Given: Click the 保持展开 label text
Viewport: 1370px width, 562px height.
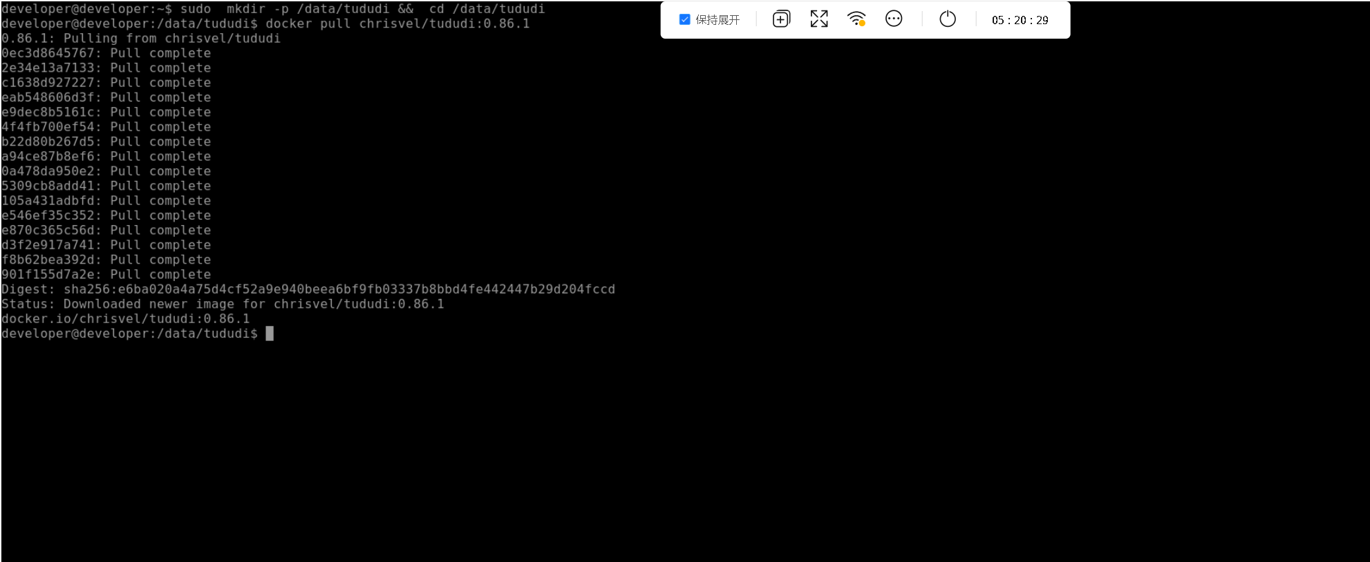Looking at the screenshot, I should [717, 20].
